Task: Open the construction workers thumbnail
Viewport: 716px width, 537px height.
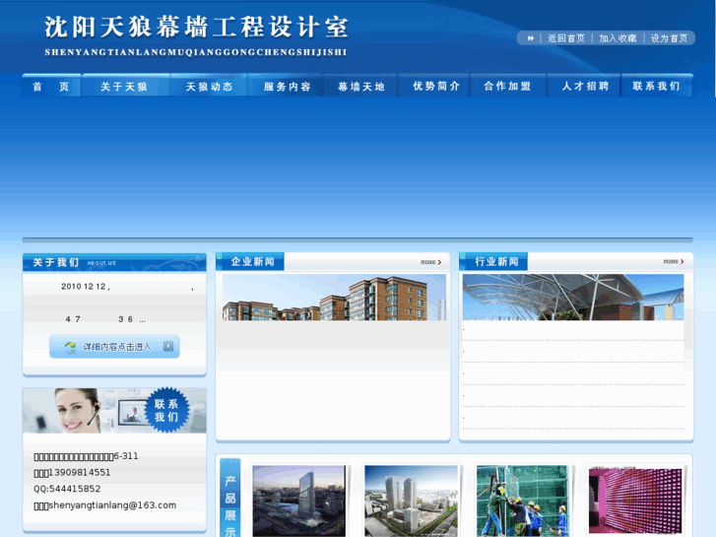Action: coord(522,501)
